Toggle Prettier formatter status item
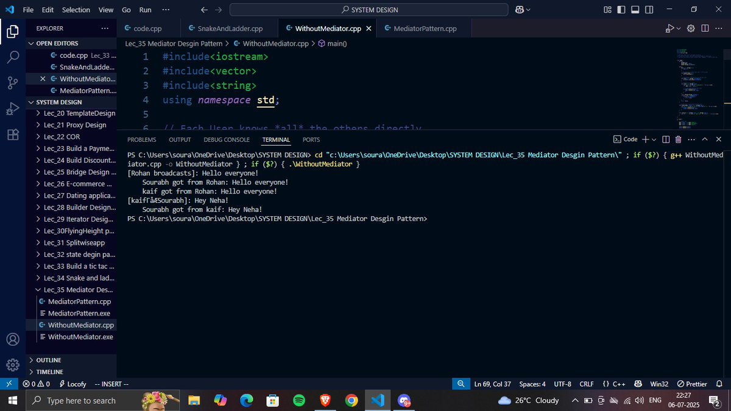This screenshot has height=411, width=731. [692, 384]
